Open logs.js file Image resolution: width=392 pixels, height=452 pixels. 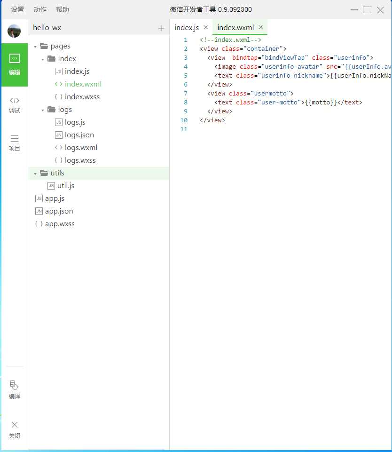pyautogui.click(x=75, y=122)
